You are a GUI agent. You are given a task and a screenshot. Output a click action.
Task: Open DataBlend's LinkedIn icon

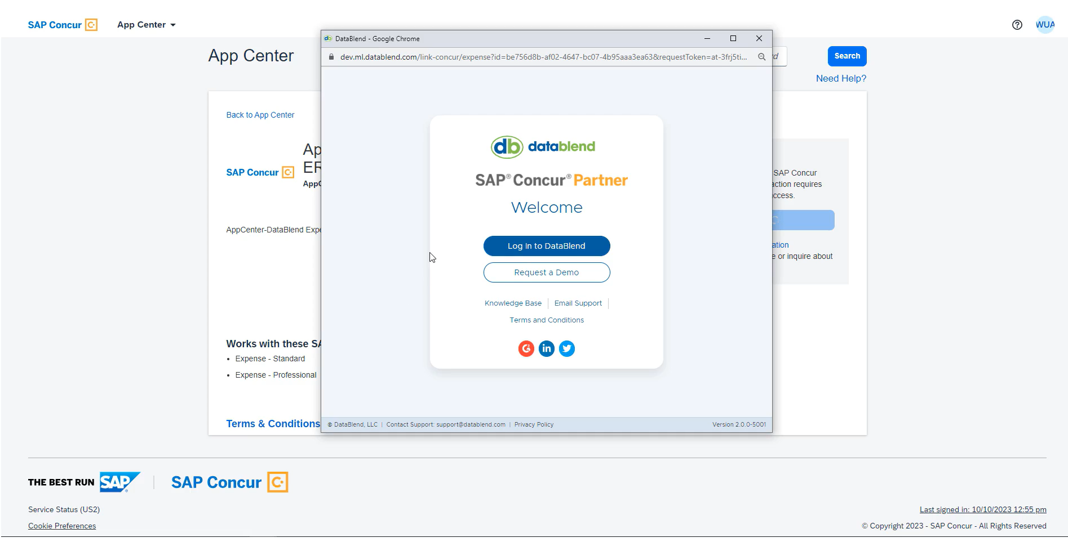coord(546,348)
